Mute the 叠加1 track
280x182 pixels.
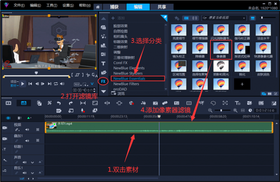pos(27,141)
